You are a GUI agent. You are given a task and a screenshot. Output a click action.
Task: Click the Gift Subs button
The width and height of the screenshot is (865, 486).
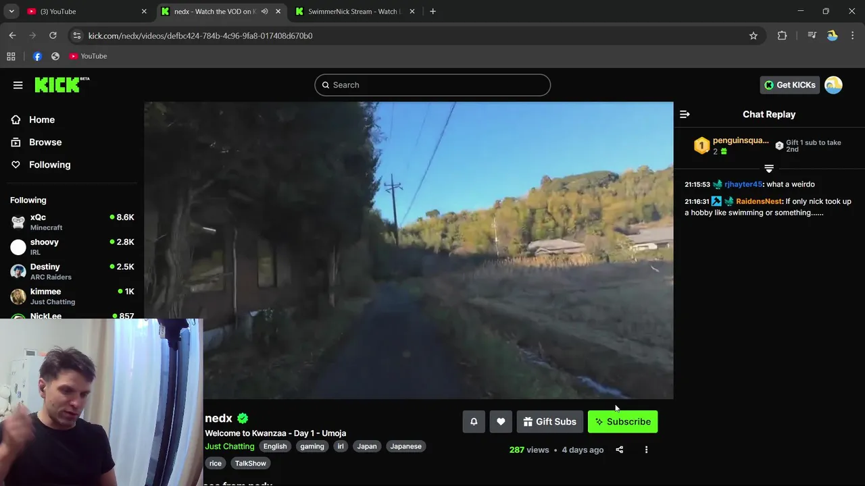549,422
